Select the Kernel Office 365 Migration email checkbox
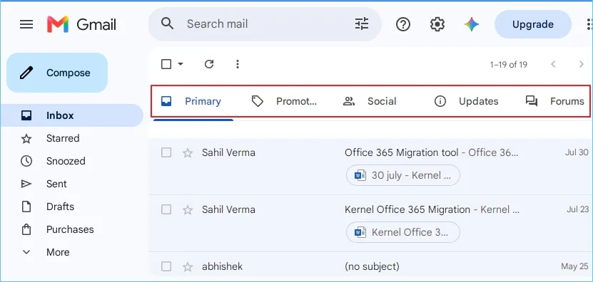The image size is (593, 282). point(166,209)
